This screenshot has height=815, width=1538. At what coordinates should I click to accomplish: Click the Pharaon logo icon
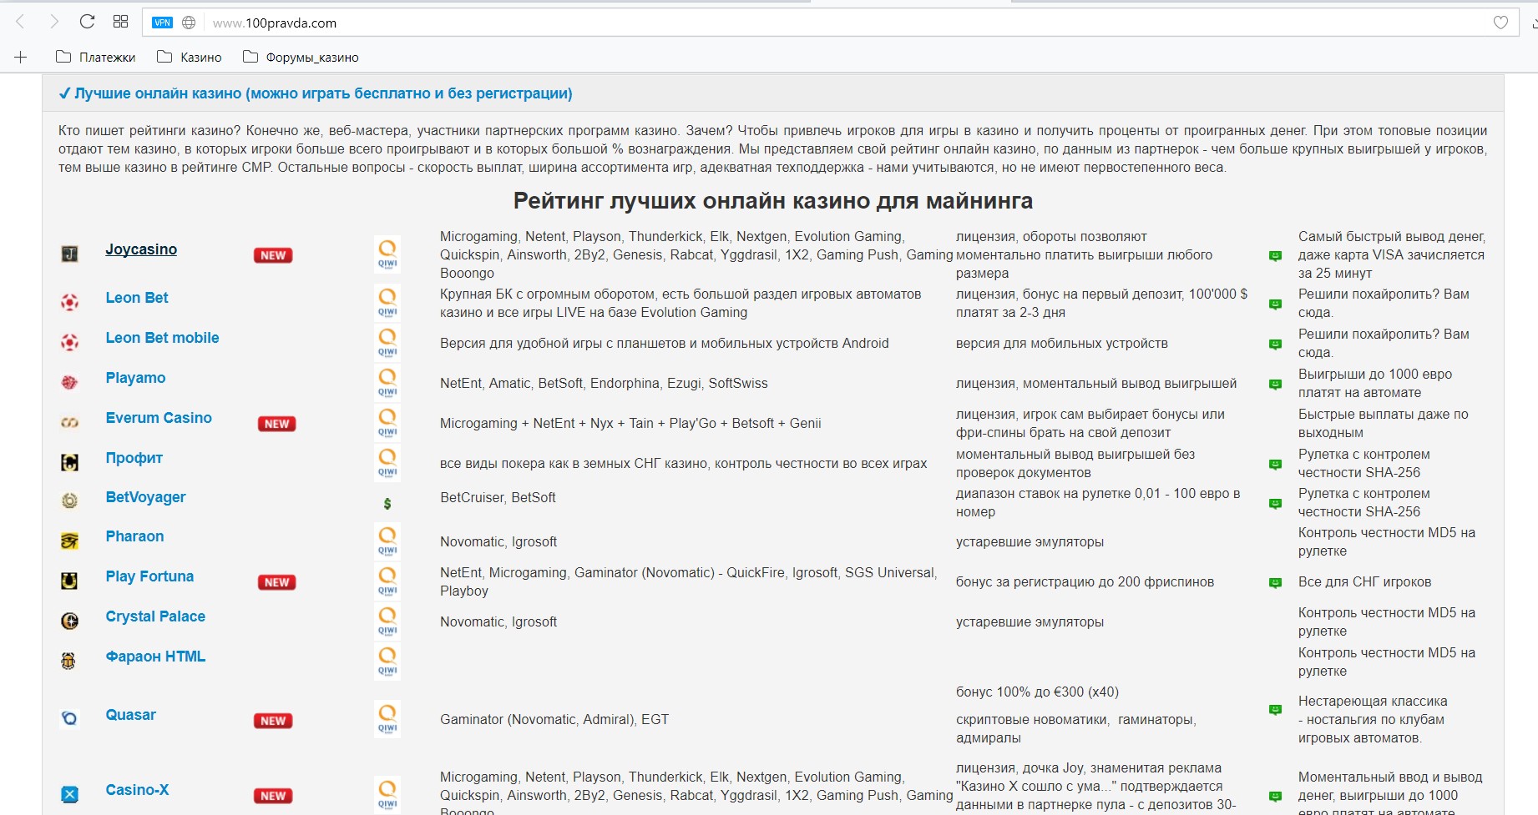[x=70, y=541]
